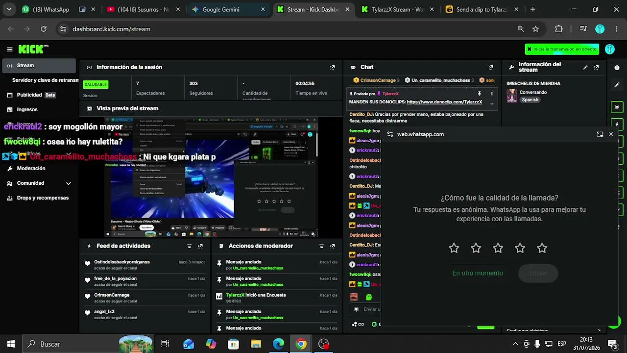Rate the call one star
The width and height of the screenshot is (627, 353).
coord(454,248)
